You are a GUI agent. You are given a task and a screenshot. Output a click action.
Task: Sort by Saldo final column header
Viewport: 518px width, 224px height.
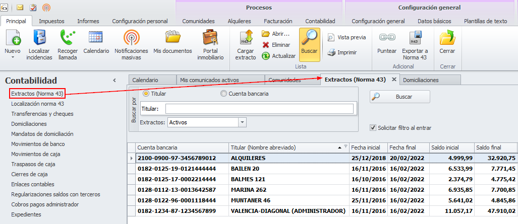496,147
